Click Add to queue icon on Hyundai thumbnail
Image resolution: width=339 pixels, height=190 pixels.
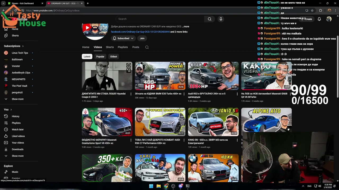click(x=128, y=71)
